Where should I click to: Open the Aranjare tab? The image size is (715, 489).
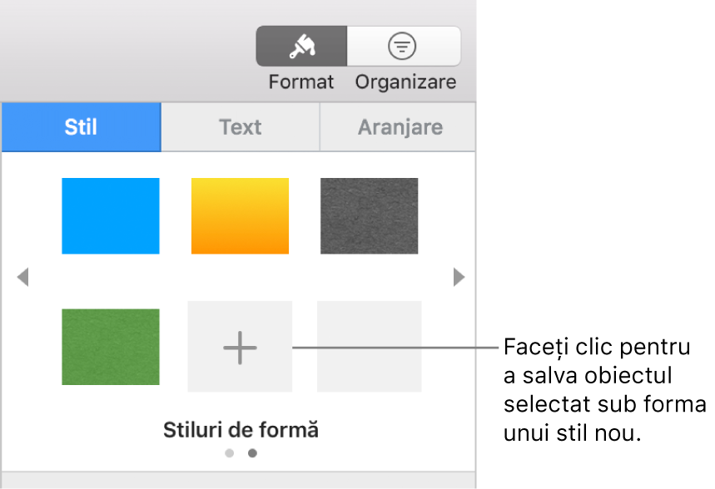pyautogui.click(x=397, y=126)
